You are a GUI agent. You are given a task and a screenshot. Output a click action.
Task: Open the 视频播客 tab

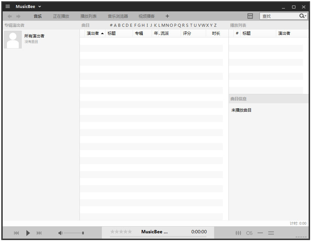[x=146, y=16]
